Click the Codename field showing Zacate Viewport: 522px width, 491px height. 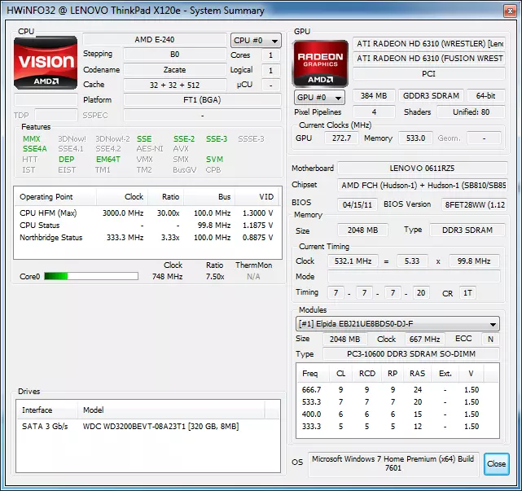click(175, 70)
